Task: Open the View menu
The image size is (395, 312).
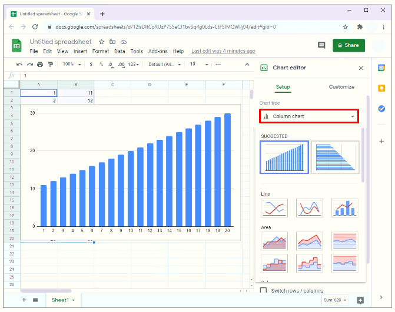Action: pyautogui.click(x=62, y=51)
